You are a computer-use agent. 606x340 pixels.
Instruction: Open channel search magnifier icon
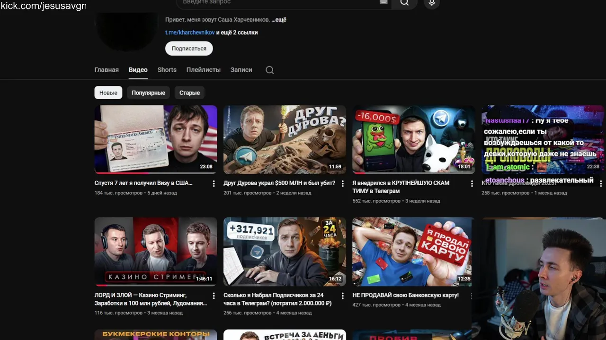click(270, 70)
